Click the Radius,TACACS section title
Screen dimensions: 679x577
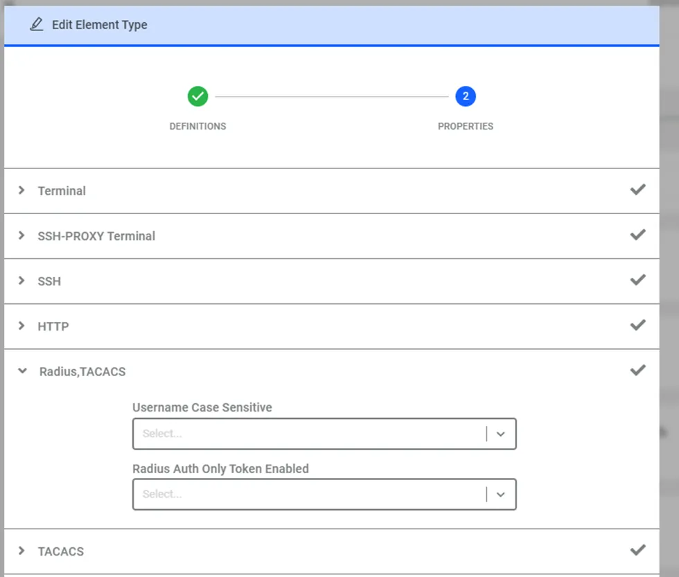tap(82, 372)
